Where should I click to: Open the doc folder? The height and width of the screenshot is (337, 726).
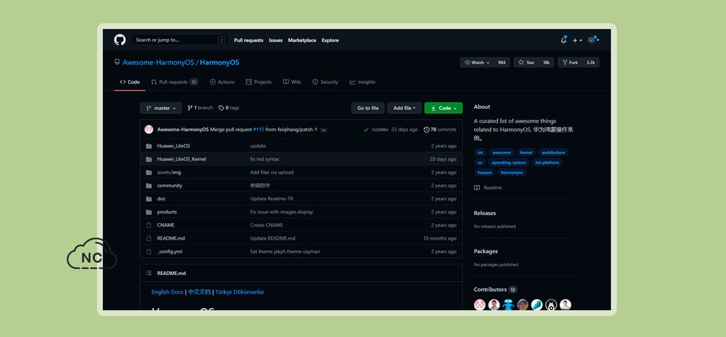tap(161, 199)
